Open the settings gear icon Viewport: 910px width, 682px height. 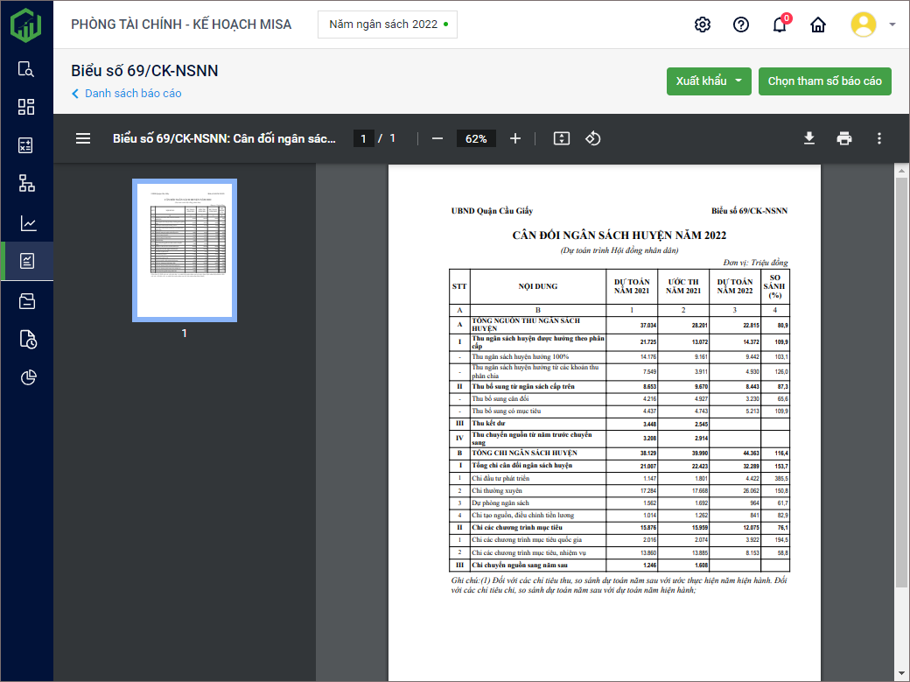(x=702, y=25)
